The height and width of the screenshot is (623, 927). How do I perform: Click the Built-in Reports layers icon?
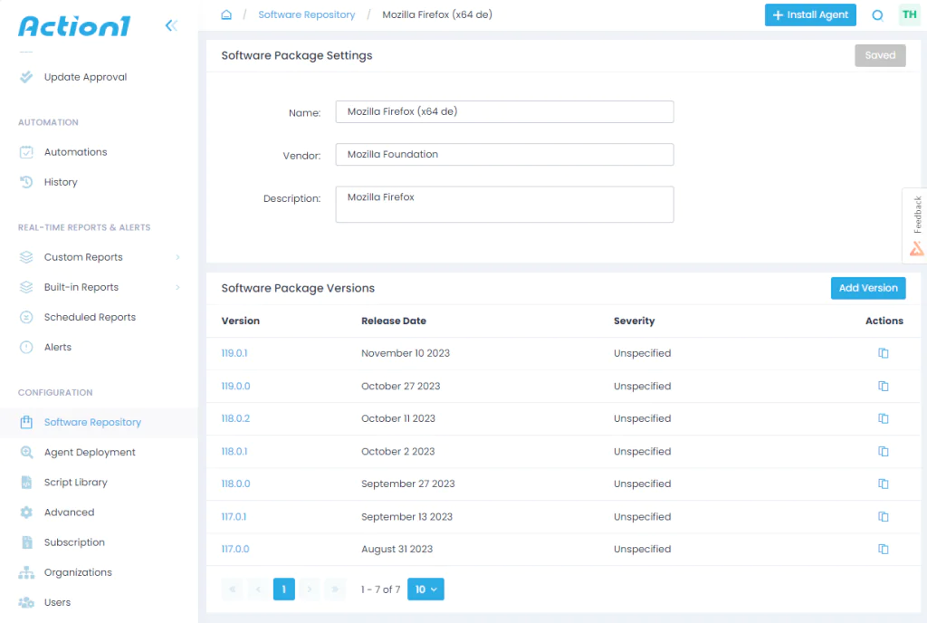coord(26,287)
